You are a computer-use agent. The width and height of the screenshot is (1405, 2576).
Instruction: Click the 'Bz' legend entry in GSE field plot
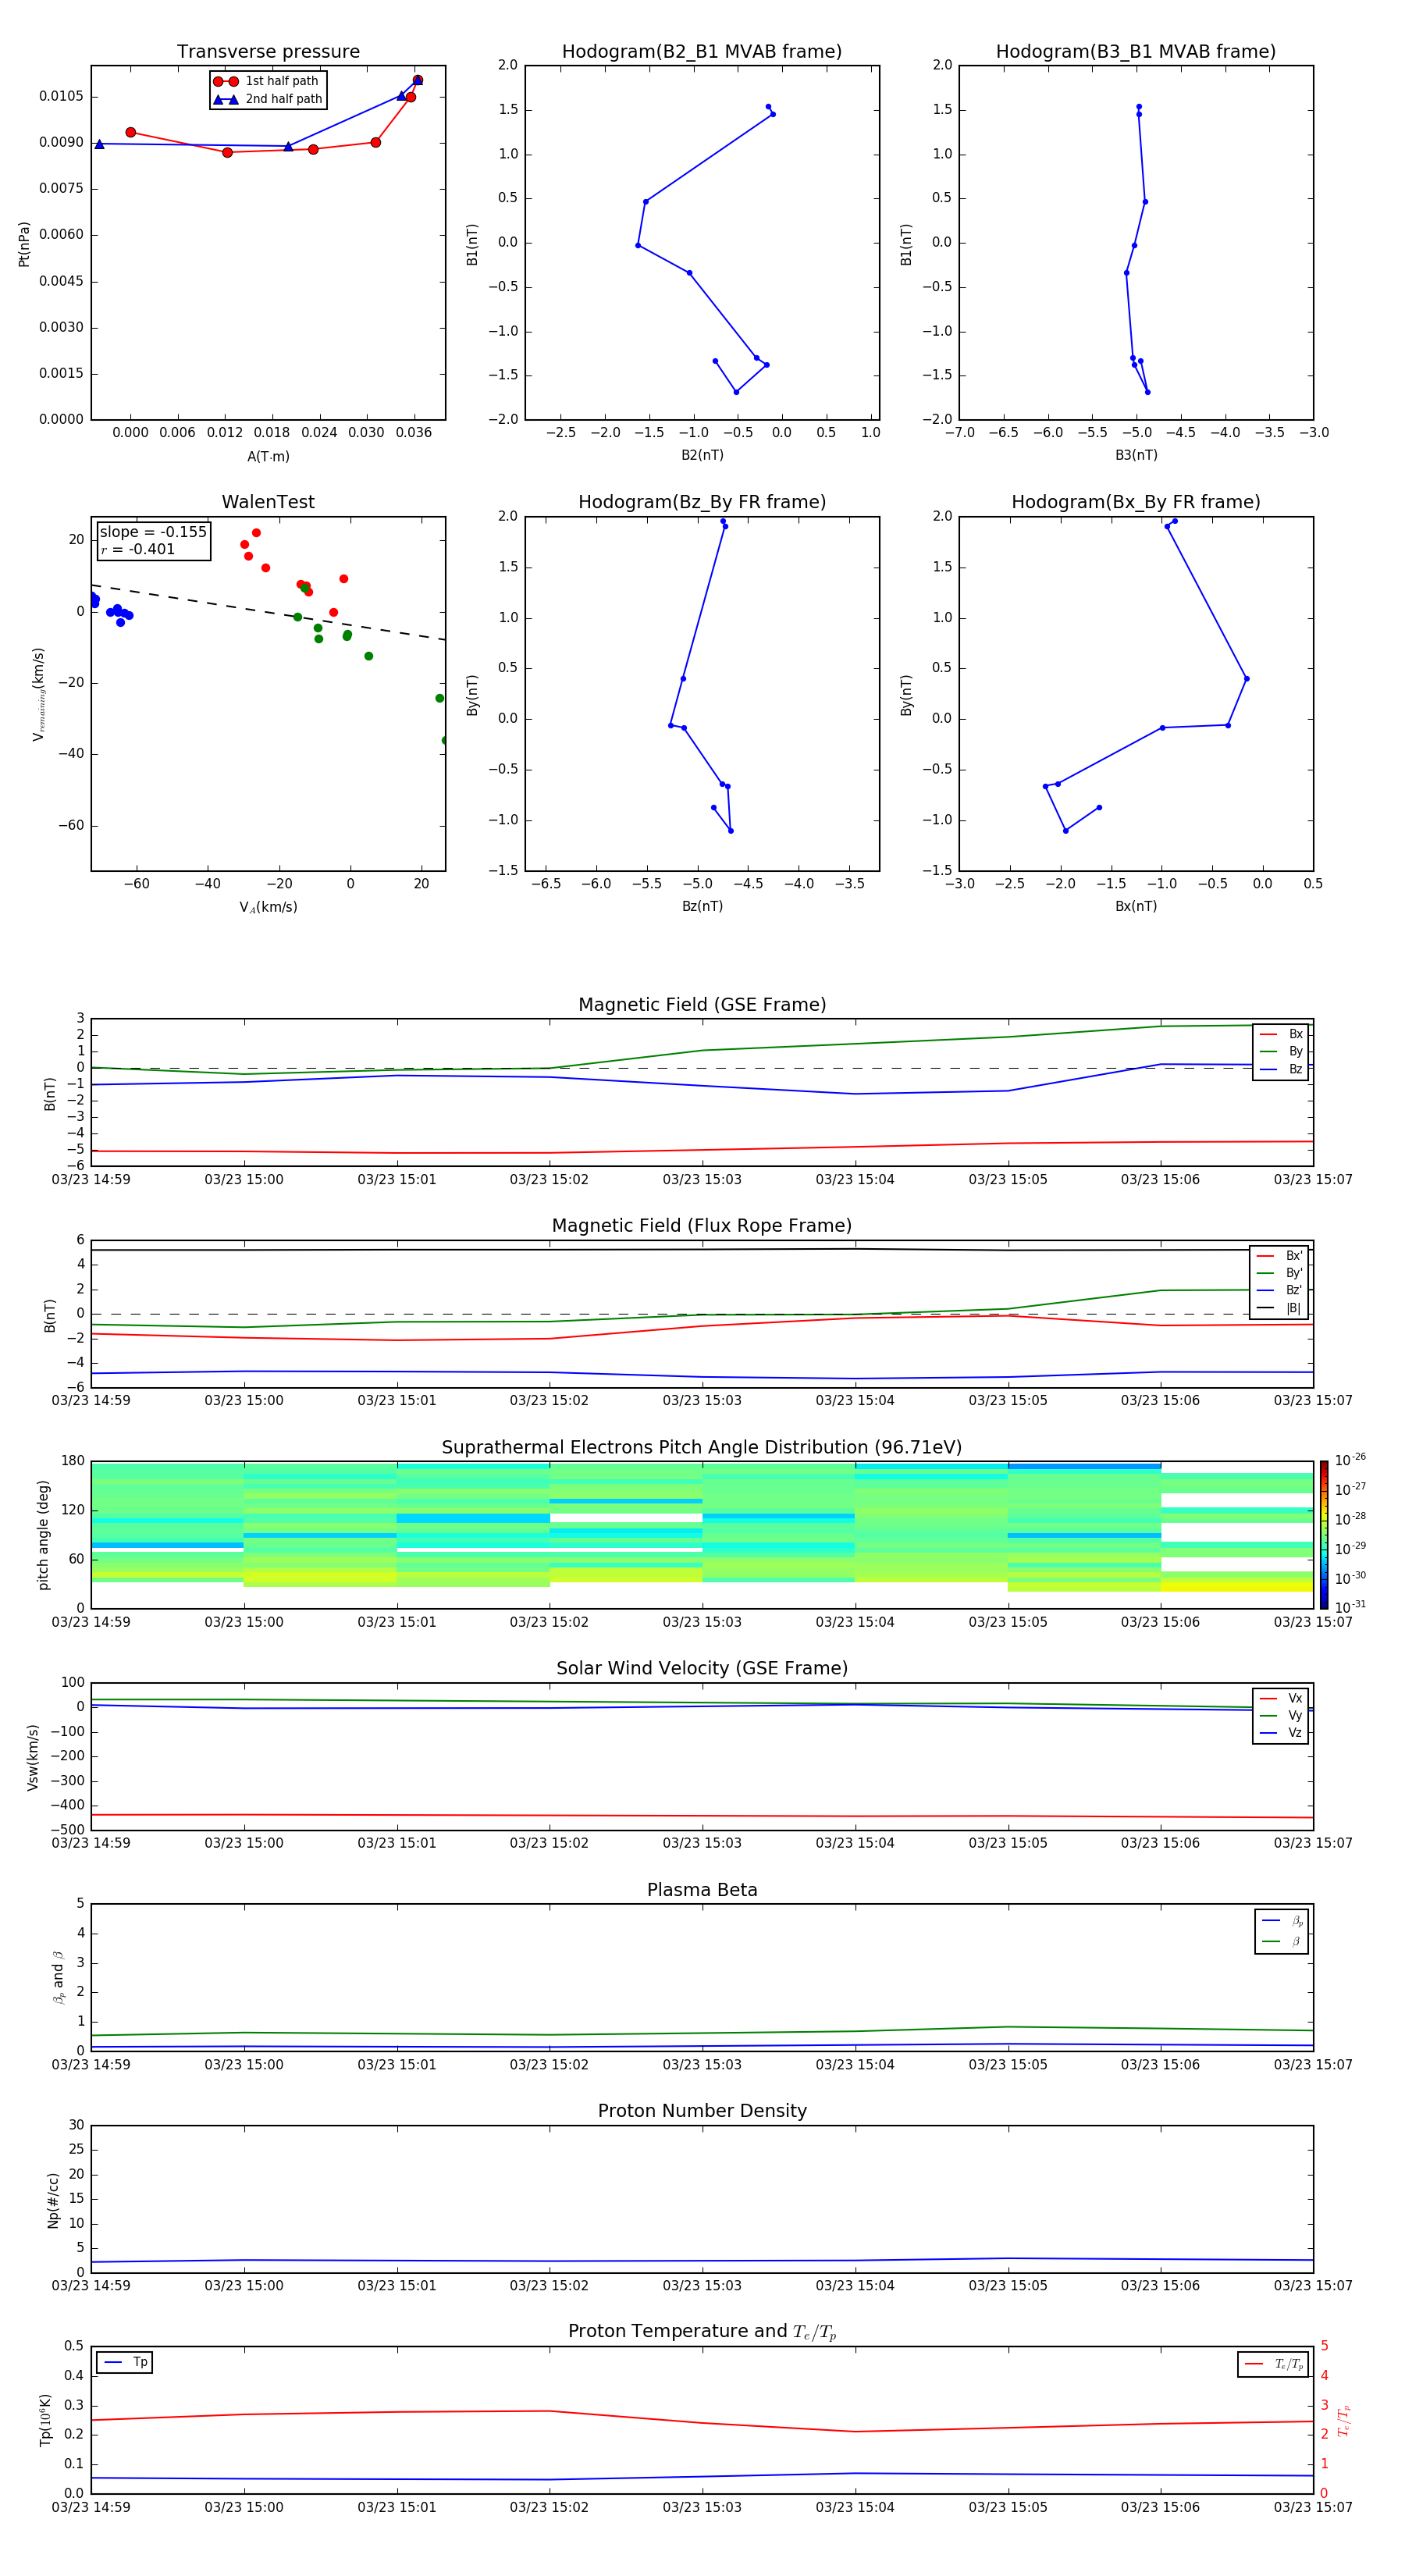click(1281, 1070)
